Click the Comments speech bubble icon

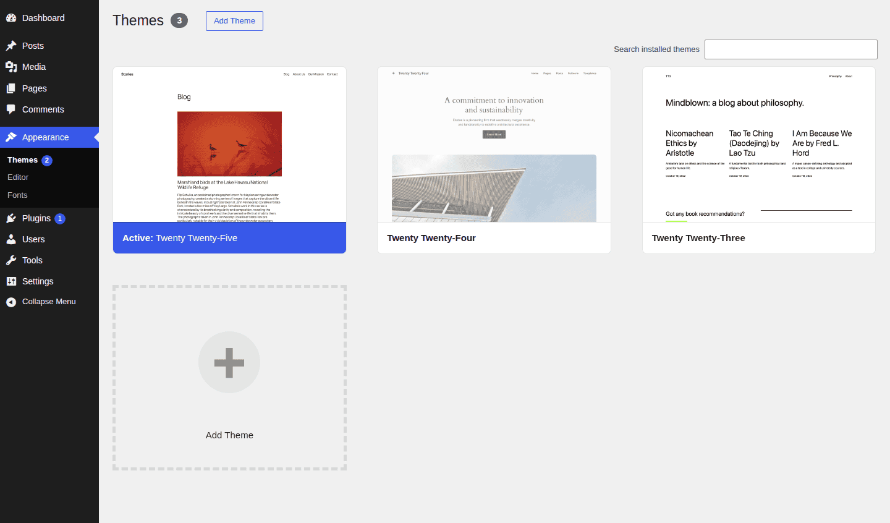click(11, 109)
